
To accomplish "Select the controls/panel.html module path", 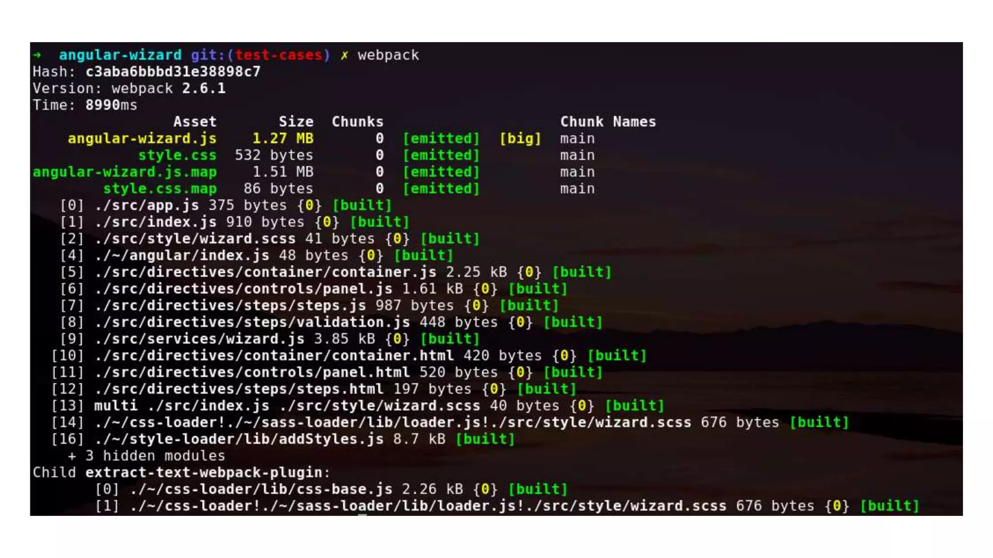I will coord(252,372).
